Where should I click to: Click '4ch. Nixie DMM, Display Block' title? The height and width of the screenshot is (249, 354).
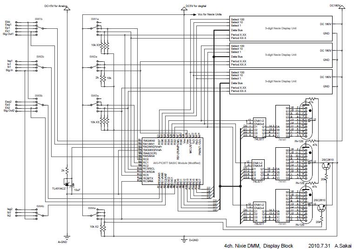(259, 246)
